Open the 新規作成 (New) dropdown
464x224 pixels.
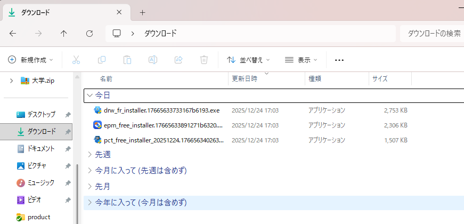click(30, 60)
